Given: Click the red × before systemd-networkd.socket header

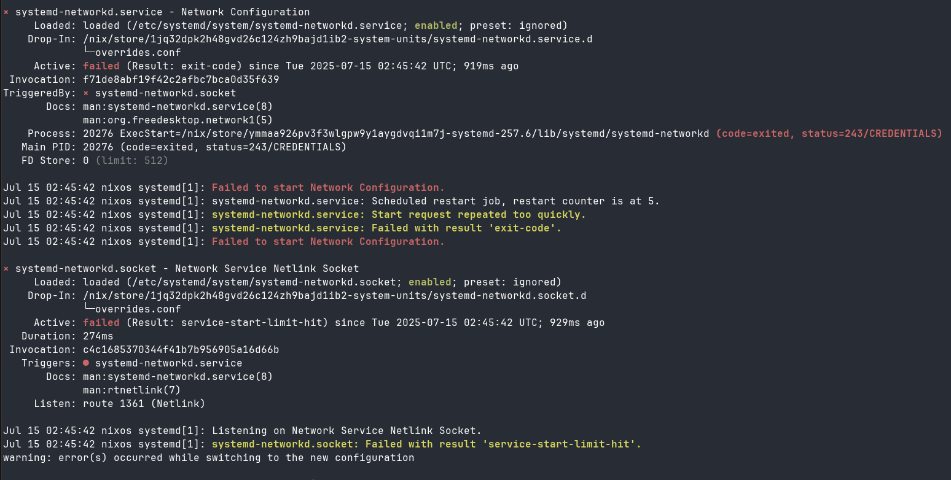Looking at the screenshot, I should coord(6,269).
